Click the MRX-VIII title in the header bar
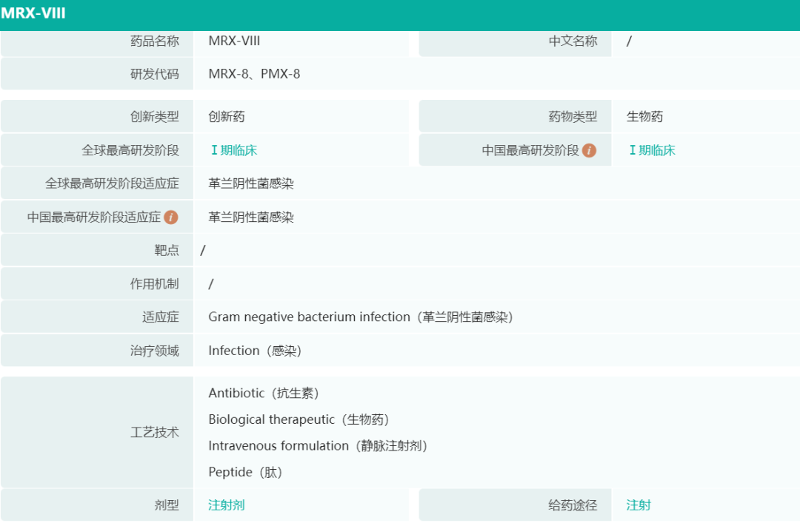 33,13
